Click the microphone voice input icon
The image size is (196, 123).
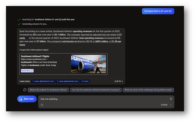tap(171, 99)
